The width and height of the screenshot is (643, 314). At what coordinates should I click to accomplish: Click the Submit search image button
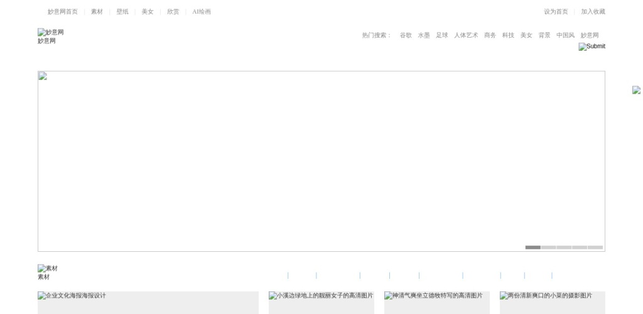pyautogui.click(x=592, y=46)
